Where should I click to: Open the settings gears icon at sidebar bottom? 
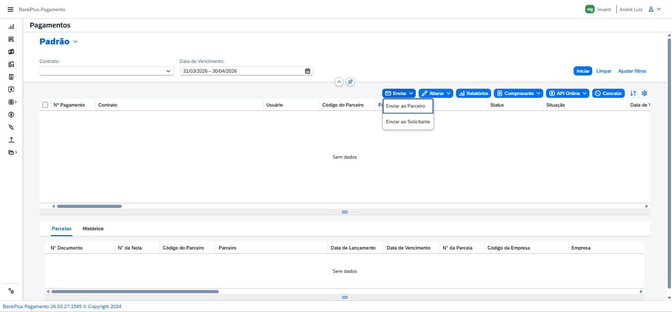(11, 291)
